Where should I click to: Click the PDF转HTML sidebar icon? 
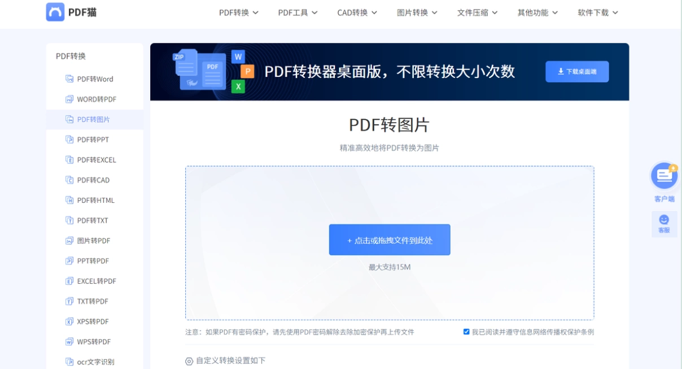(x=69, y=200)
